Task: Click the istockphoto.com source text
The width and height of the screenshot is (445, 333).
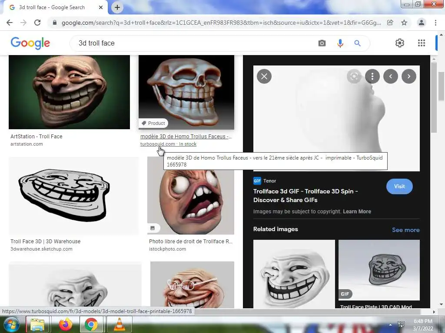Action: click(167, 249)
